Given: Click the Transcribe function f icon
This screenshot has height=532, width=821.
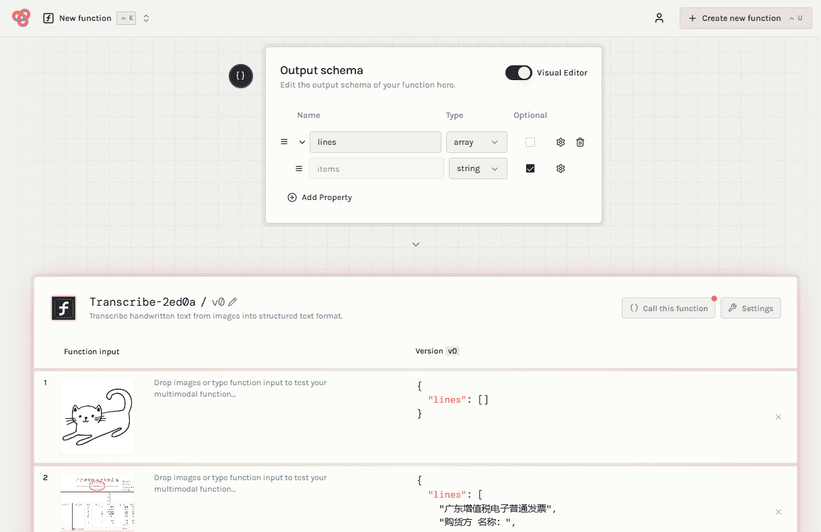Looking at the screenshot, I should (x=64, y=308).
